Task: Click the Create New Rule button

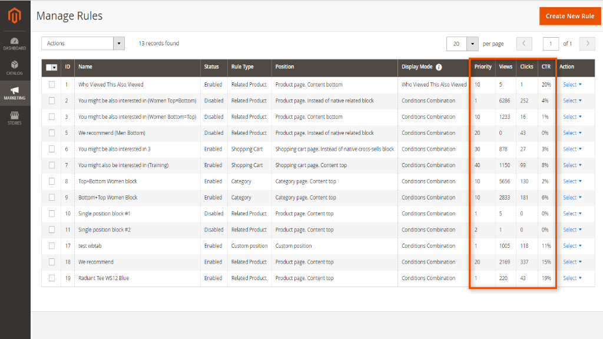Action: pos(569,16)
